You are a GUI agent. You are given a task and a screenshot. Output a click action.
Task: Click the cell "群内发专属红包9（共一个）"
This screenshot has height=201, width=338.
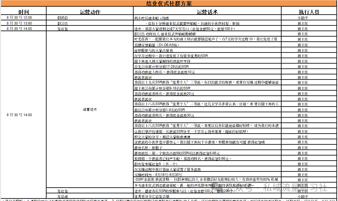coord(207,164)
